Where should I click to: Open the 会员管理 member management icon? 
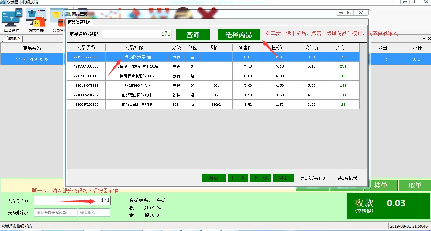[x=58, y=20]
